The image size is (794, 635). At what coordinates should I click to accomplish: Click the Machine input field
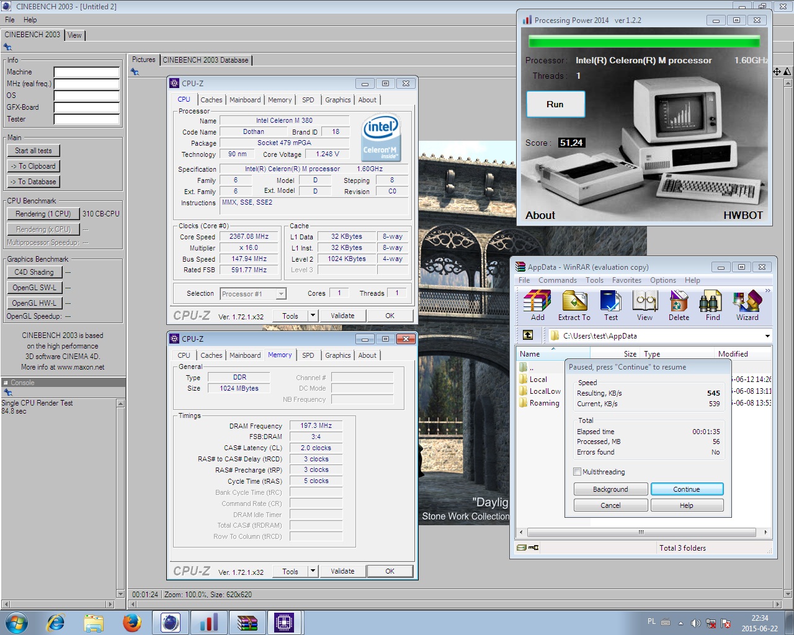click(x=86, y=72)
